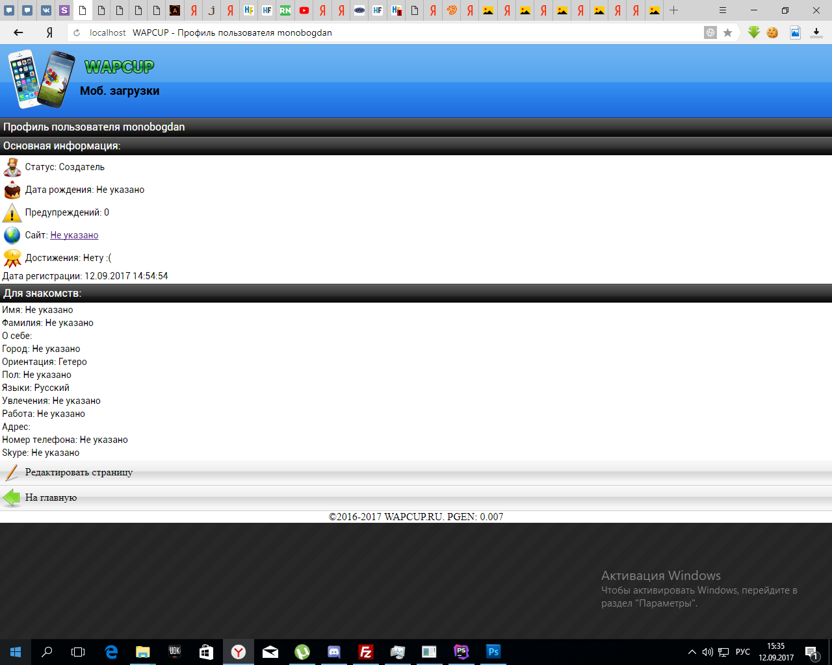Click the Yandex home button
This screenshot has width=832, height=665.
pyautogui.click(x=49, y=32)
